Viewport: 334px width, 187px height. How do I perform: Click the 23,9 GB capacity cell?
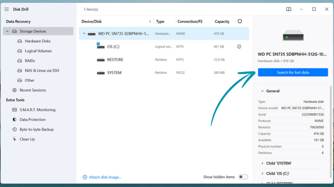point(219,60)
